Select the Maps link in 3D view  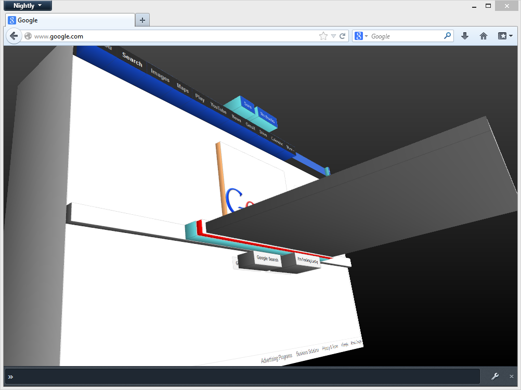click(x=183, y=88)
